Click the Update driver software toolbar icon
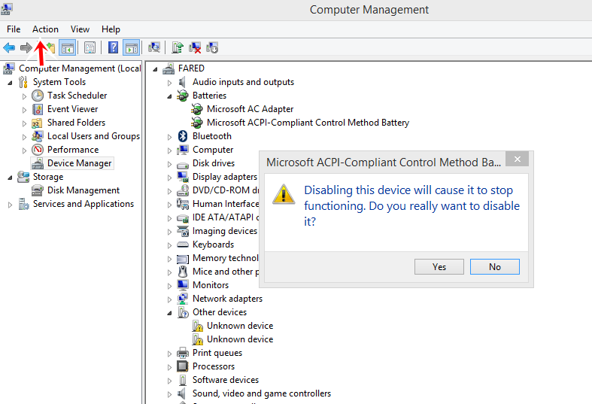Viewport: 592px width, 404px height. (x=178, y=48)
